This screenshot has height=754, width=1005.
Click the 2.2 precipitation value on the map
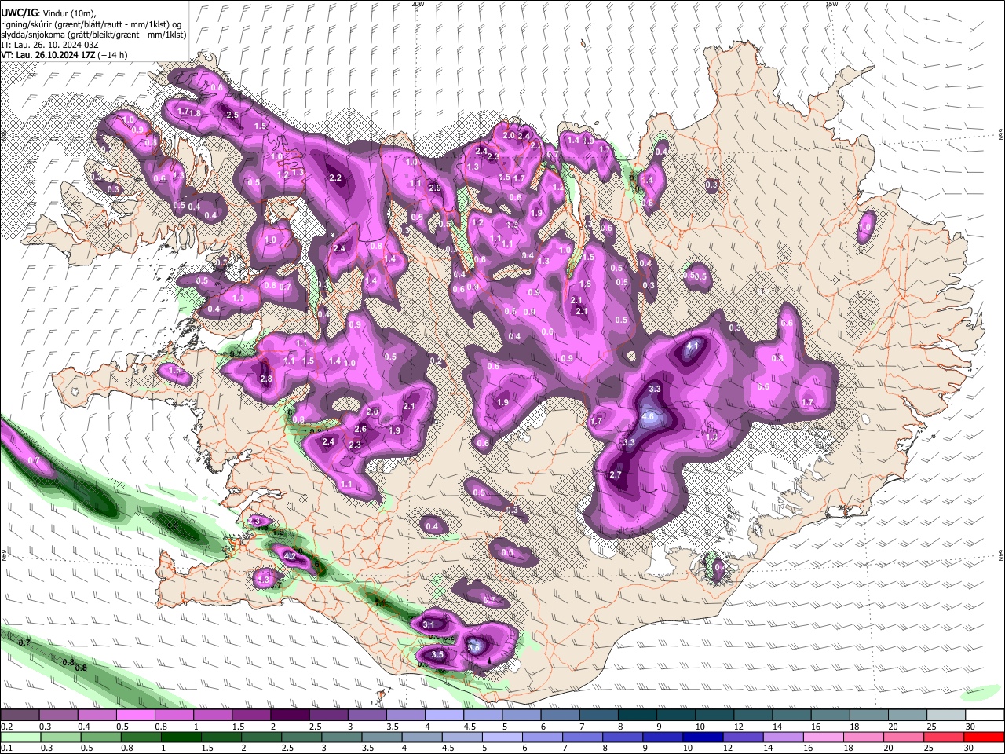[335, 178]
